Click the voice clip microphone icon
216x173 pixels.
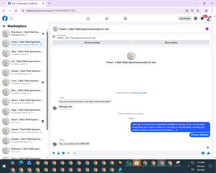coord(54,153)
